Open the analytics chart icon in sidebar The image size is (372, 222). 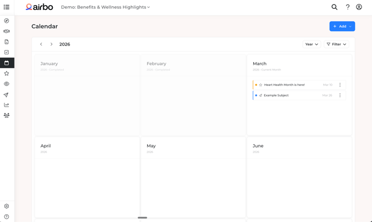(x=7, y=105)
